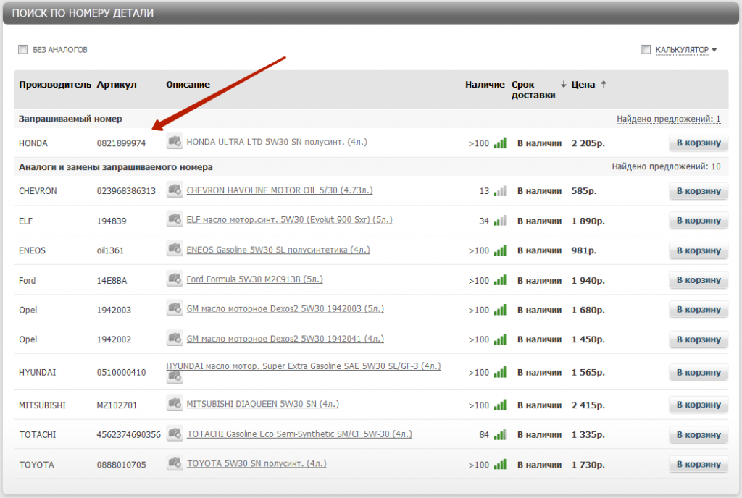Click stock level bars for Opel 1942002
The image size is (742, 498).
500,339
